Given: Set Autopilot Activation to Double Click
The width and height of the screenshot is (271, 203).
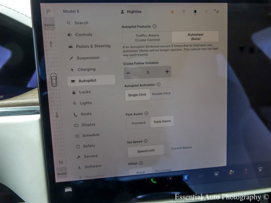Looking at the screenshot, I should 161,94.
